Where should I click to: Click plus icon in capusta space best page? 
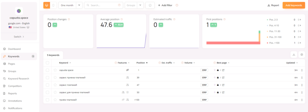coord(215,70)
